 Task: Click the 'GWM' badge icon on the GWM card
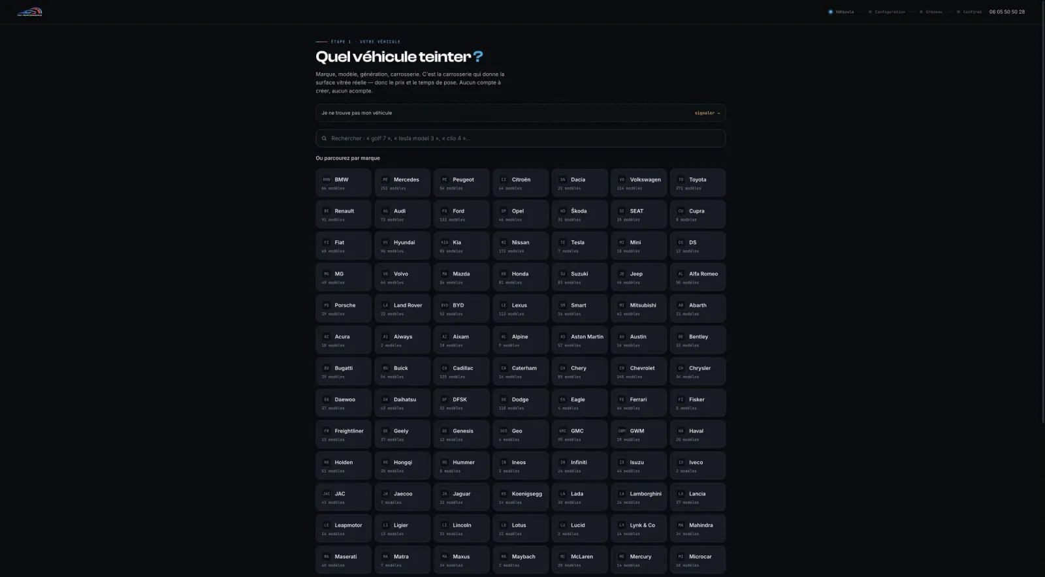click(622, 431)
